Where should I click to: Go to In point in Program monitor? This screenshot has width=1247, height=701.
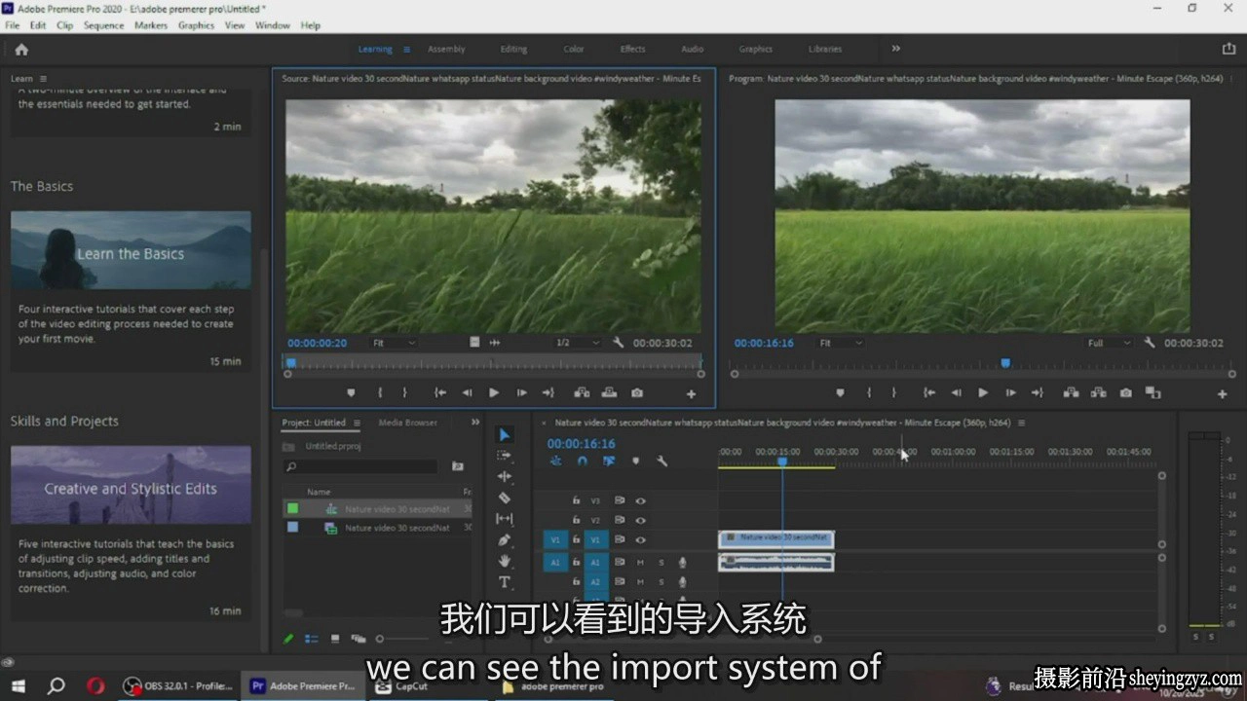coord(928,393)
